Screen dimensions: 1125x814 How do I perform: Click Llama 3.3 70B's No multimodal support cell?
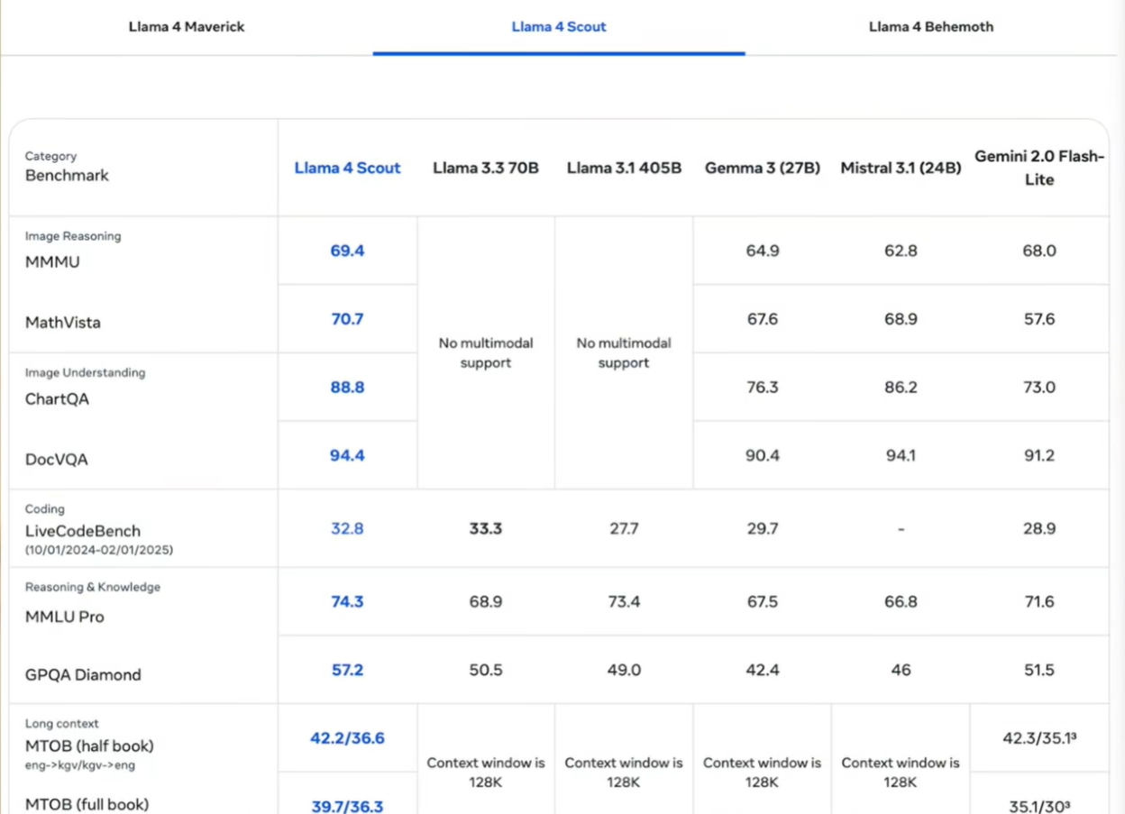click(486, 353)
